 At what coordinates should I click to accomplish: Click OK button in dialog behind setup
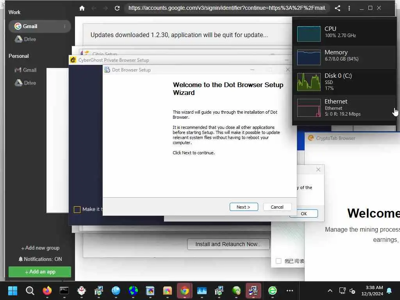coord(304,214)
